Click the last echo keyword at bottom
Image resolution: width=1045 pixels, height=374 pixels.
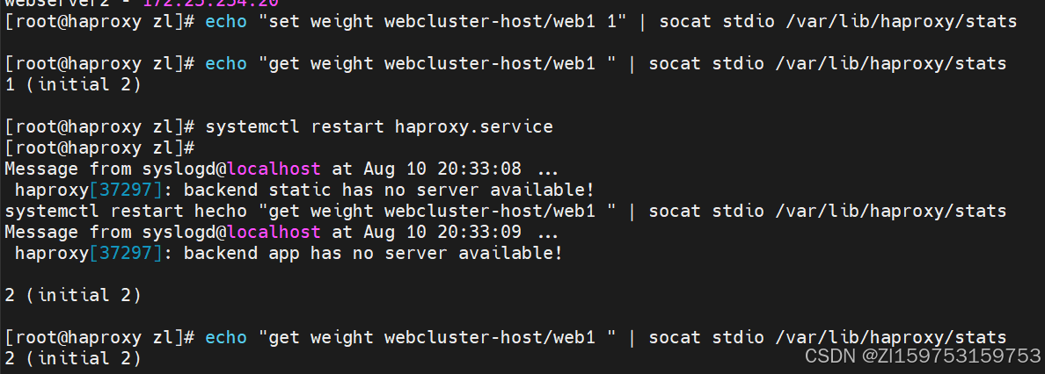point(226,338)
